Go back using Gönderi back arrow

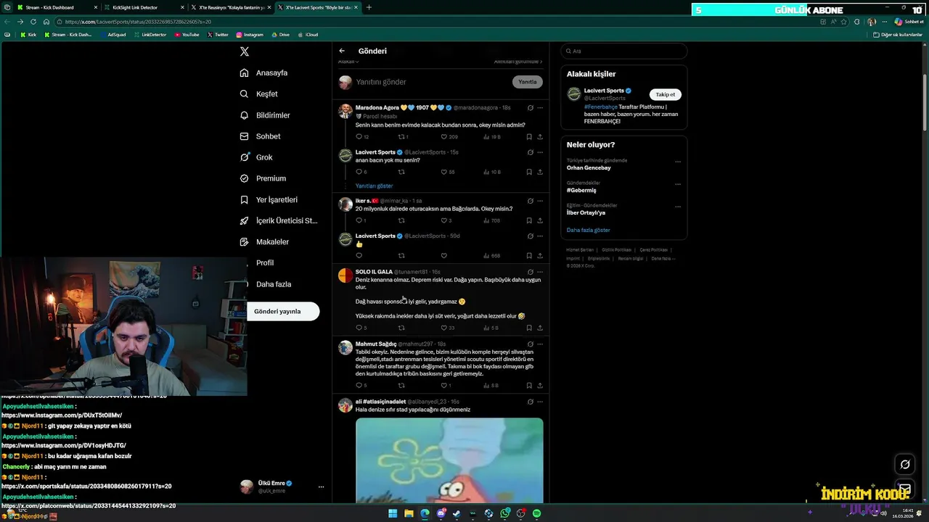(342, 51)
